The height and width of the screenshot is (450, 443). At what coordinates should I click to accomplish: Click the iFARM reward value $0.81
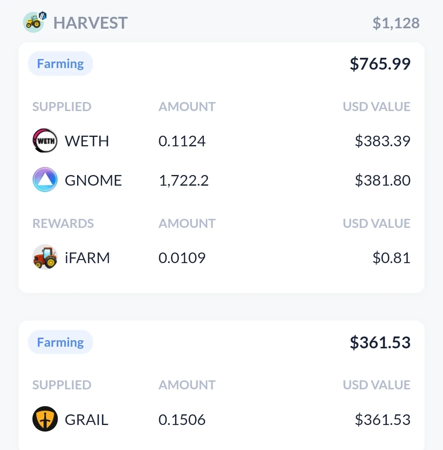(391, 257)
